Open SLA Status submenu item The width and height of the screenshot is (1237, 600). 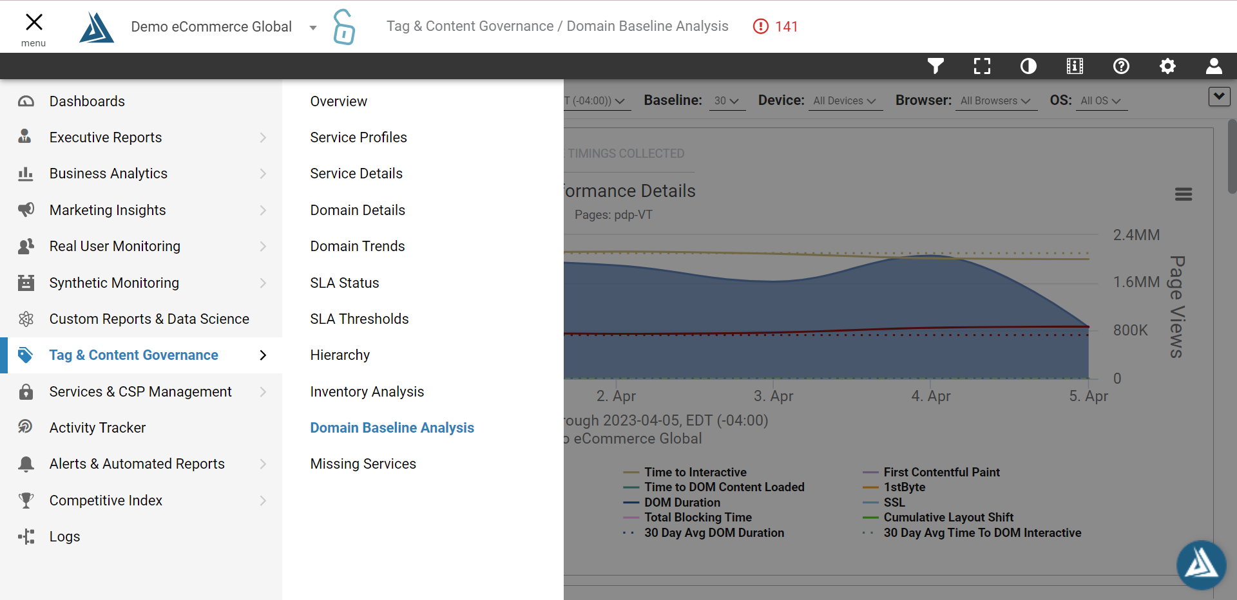tap(345, 283)
